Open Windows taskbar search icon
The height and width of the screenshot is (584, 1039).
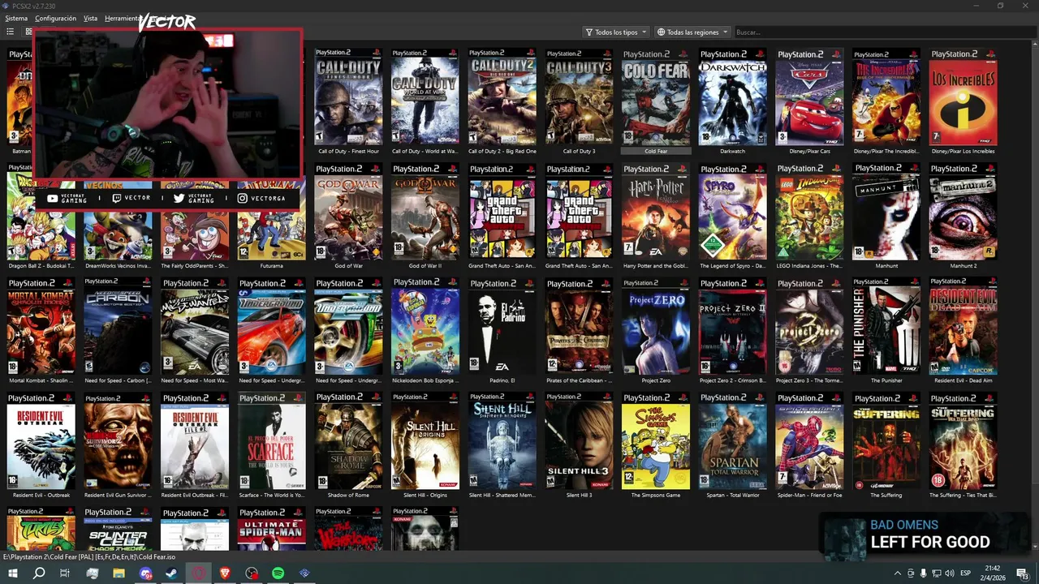39,573
